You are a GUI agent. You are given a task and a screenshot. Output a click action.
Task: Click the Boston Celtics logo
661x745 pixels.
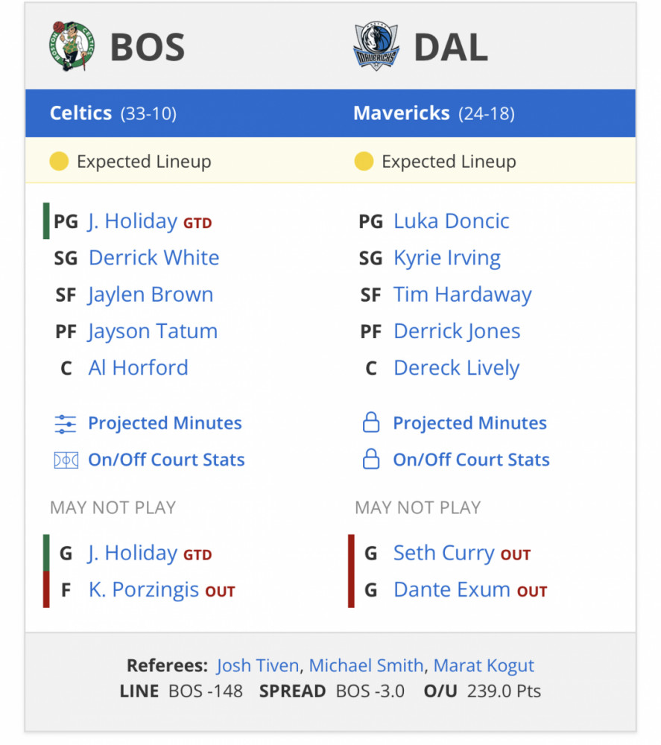(x=72, y=46)
